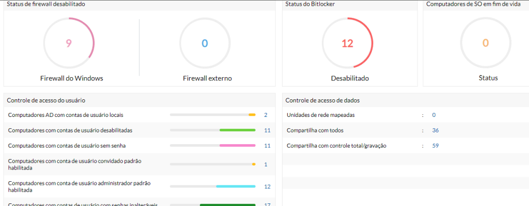The width and height of the screenshot is (529, 206).
Task: Click the pink bar for accounts without password
Action: click(237, 146)
